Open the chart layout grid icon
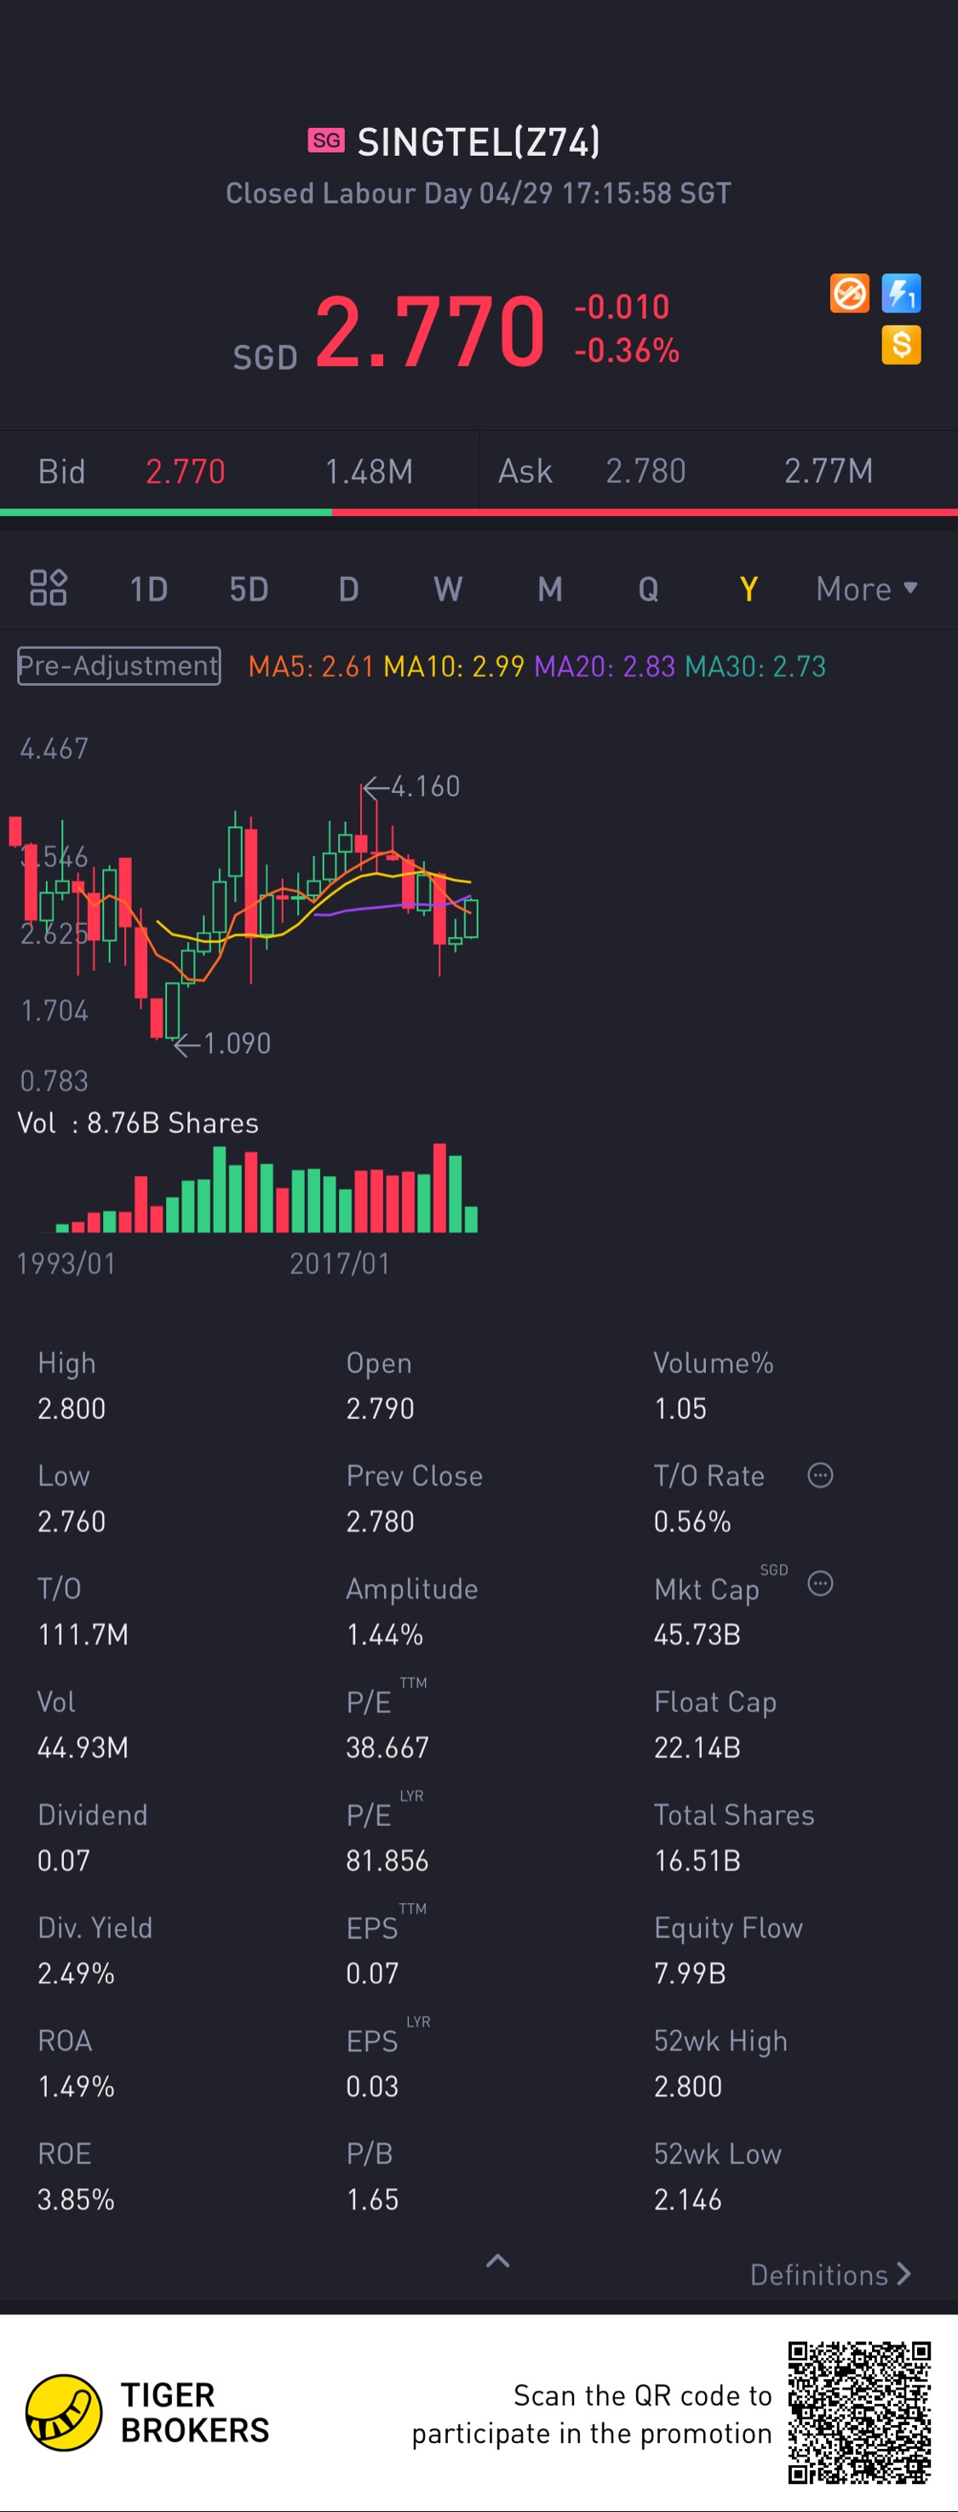Screen dimensions: 958x2512 48,588
